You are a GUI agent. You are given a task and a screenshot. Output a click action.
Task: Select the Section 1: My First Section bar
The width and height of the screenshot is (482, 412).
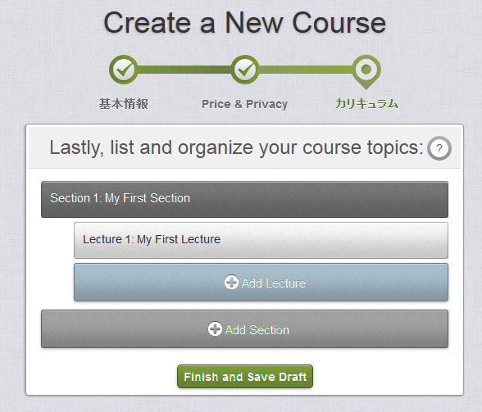pos(244,199)
